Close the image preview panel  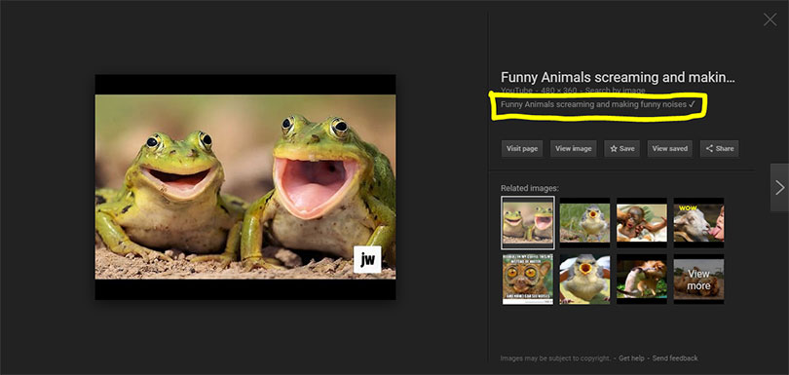tap(770, 19)
